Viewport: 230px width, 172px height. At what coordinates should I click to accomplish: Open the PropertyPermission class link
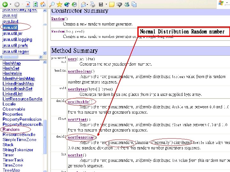(x=22, y=119)
